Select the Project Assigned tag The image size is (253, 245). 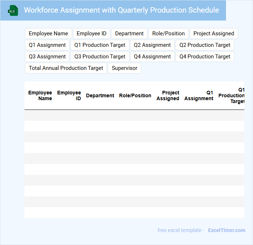coord(214,34)
